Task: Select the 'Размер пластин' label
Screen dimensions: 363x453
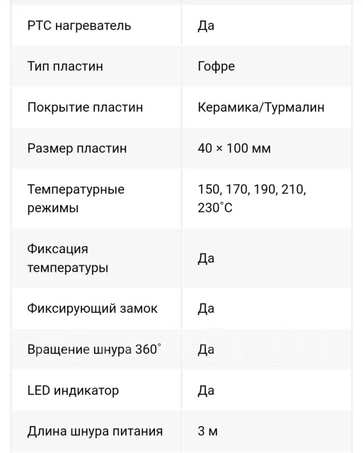Action: [77, 149]
